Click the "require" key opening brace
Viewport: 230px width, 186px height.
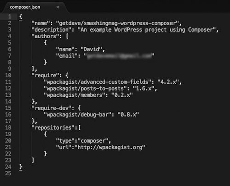pyautogui.click(x=67, y=76)
